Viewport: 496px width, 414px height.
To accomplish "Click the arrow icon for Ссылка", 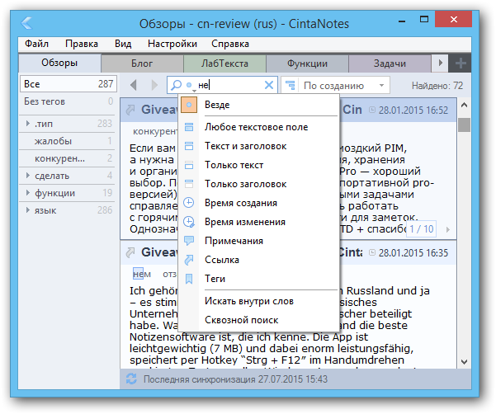I will (x=189, y=260).
